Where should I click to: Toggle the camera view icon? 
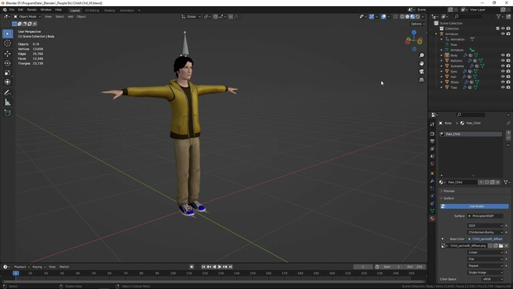click(422, 71)
